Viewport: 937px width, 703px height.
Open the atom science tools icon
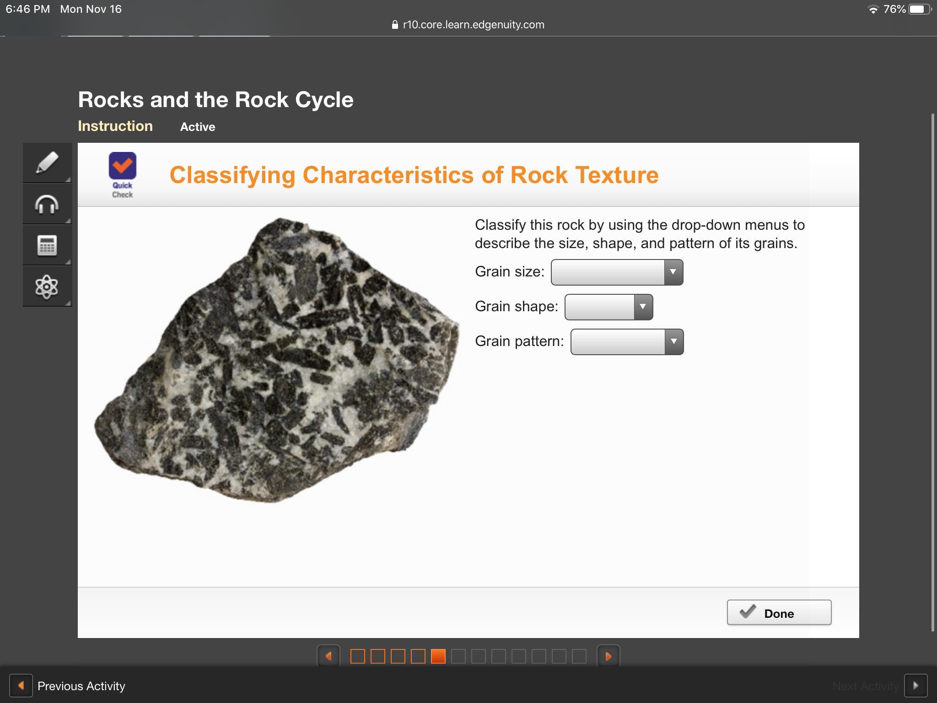pos(47,287)
